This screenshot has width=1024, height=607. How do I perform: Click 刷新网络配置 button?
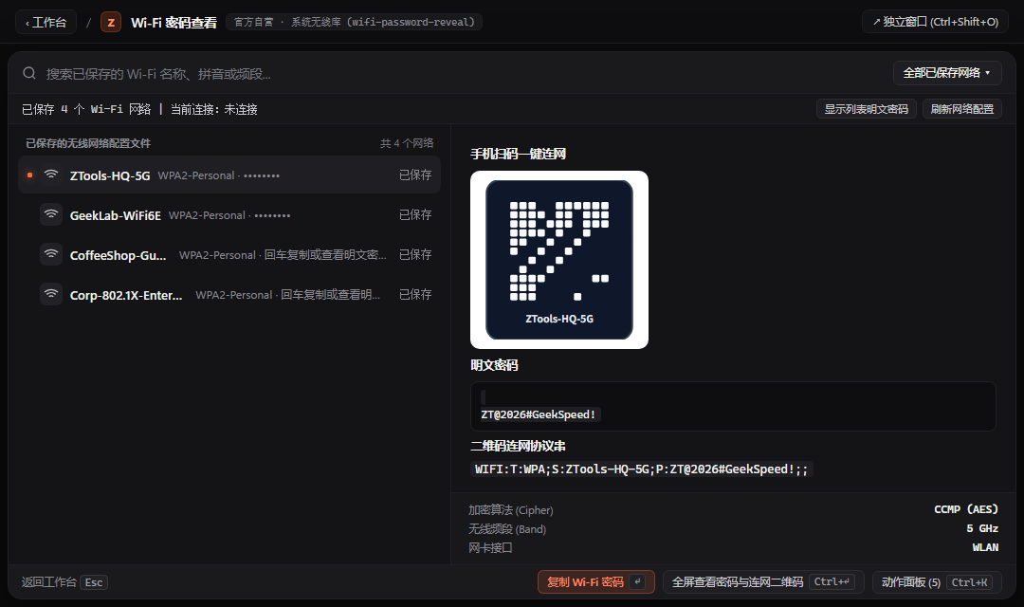[962, 109]
